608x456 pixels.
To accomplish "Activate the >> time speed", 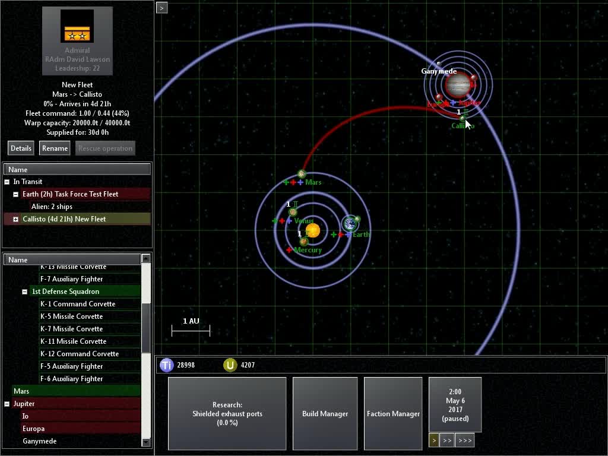I will 447,440.
